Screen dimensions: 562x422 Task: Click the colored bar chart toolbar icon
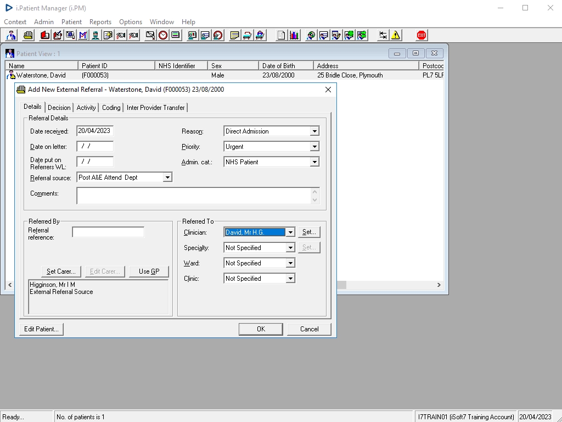point(294,35)
